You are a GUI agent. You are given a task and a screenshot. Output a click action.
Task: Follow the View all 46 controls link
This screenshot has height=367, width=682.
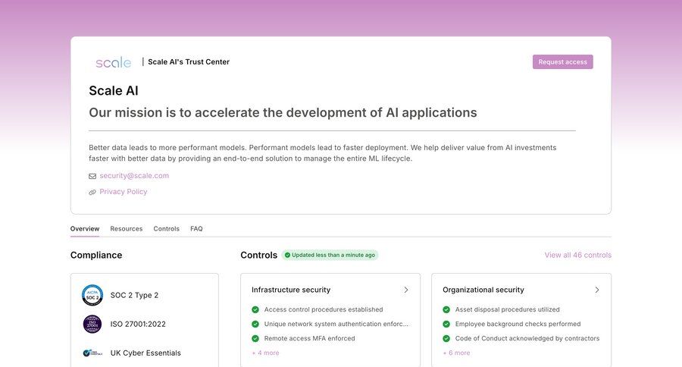[577, 255]
